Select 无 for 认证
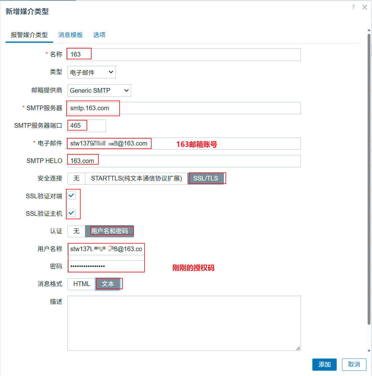 [x=77, y=231]
